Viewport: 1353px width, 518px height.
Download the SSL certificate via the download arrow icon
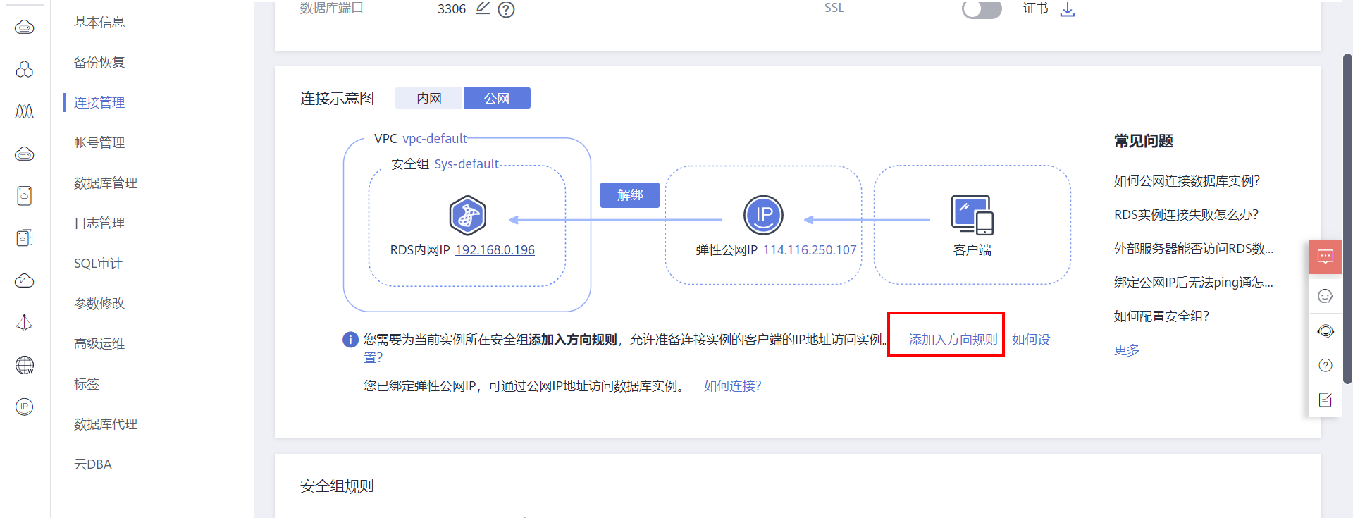tap(1068, 9)
